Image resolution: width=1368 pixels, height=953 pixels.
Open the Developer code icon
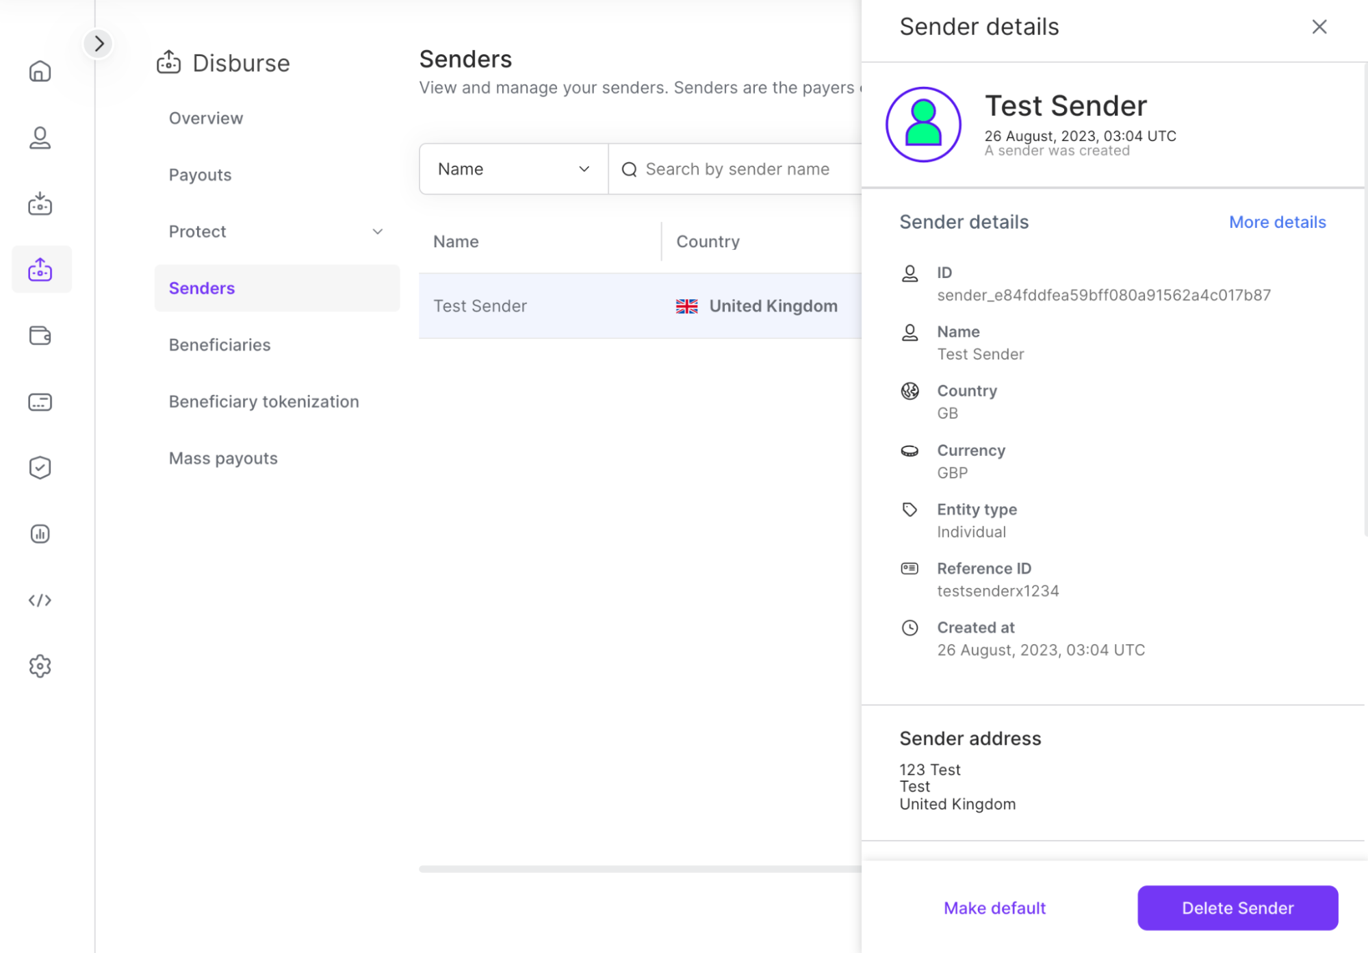40,600
